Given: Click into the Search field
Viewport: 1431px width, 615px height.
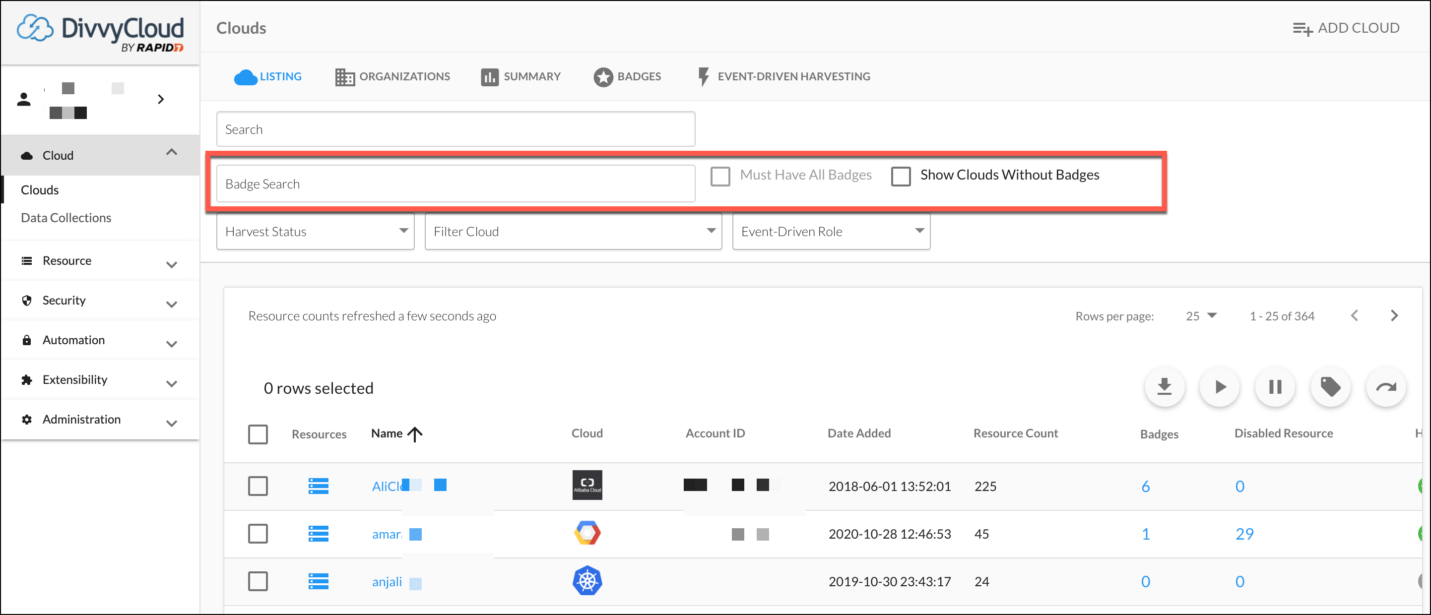Looking at the screenshot, I should (455, 129).
